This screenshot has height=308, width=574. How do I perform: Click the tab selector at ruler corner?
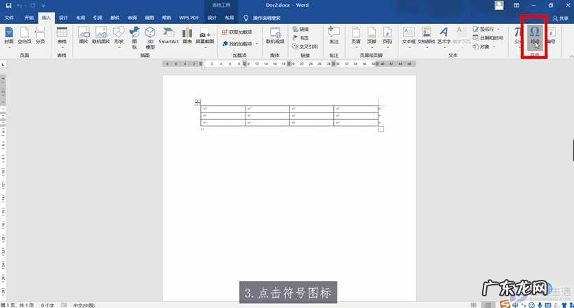coord(3,64)
